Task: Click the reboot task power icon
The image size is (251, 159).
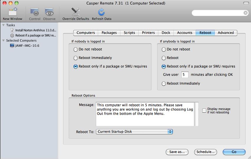Action: tap(12, 35)
